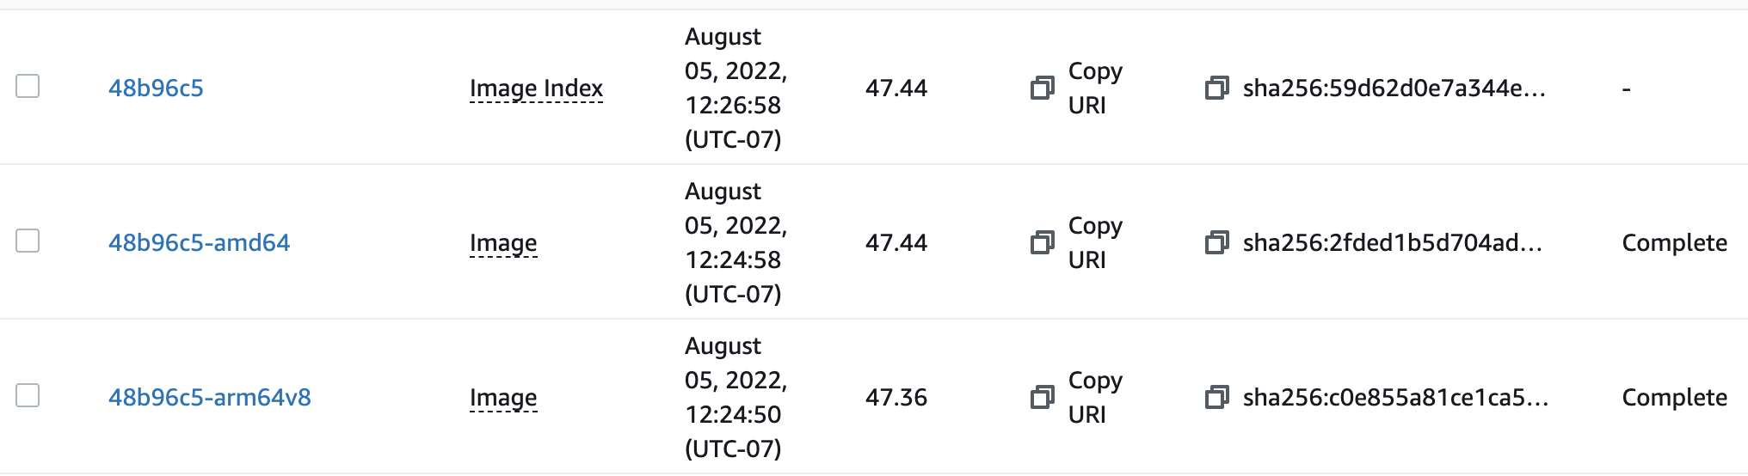Image resolution: width=1748 pixels, height=476 pixels.
Task: Click the sha256:c0e855a81ce1ca5 digest text
Action: [x=1395, y=397]
